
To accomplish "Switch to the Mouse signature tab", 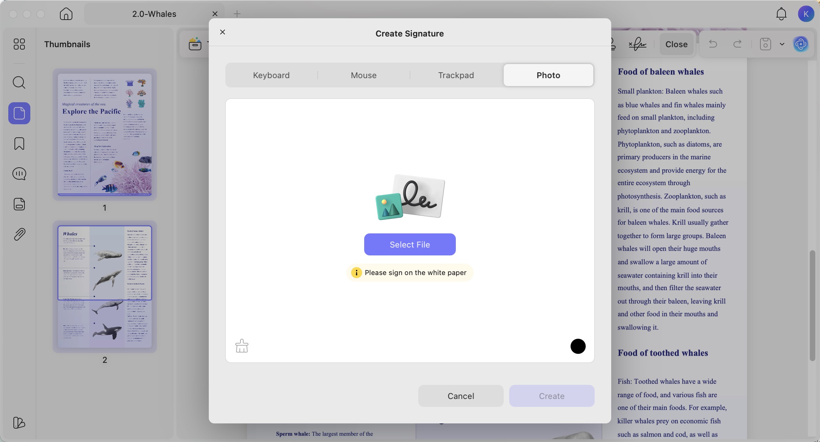I will [x=363, y=75].
